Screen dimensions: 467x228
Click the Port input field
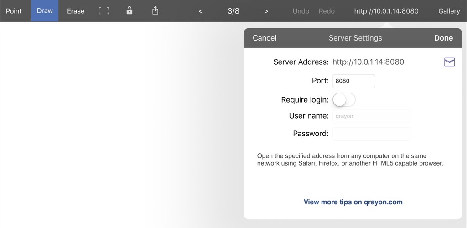coord(354,81)
